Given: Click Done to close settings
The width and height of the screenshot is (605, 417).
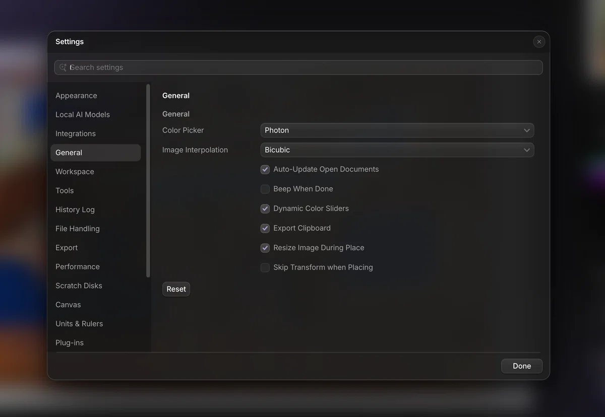Looking at the screenshot, I should 522,366.
